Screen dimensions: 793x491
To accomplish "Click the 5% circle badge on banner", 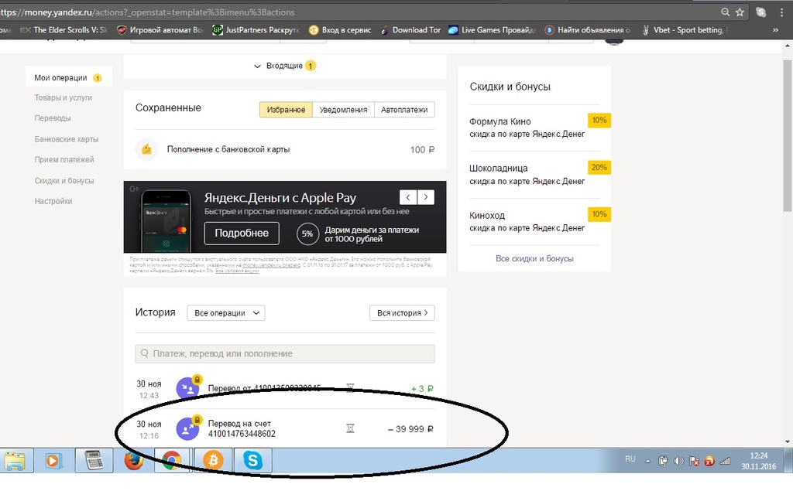I will 307,234.
